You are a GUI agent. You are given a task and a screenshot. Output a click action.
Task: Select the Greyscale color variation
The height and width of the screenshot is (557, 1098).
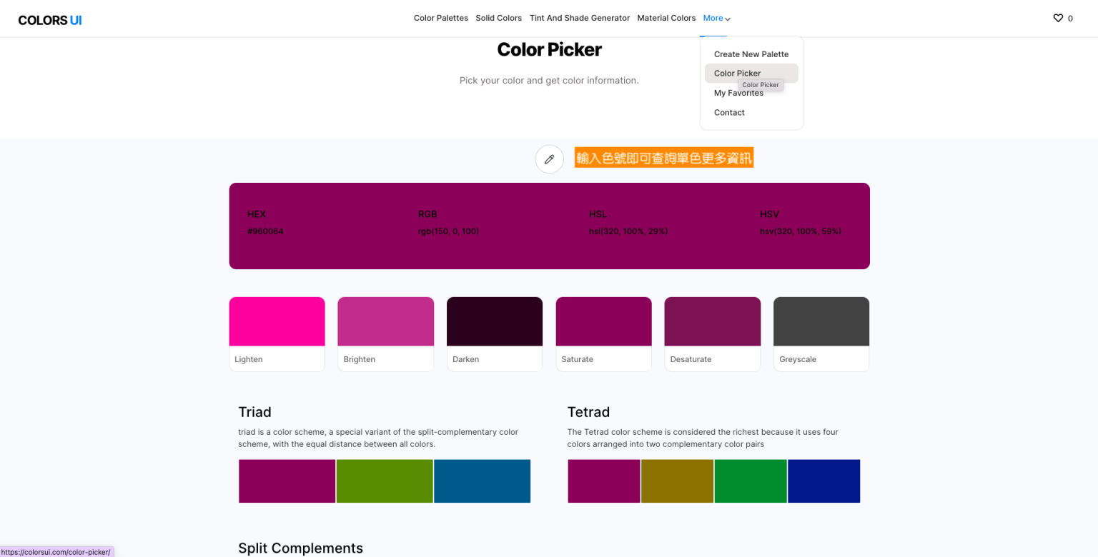[x=821, y=321]
